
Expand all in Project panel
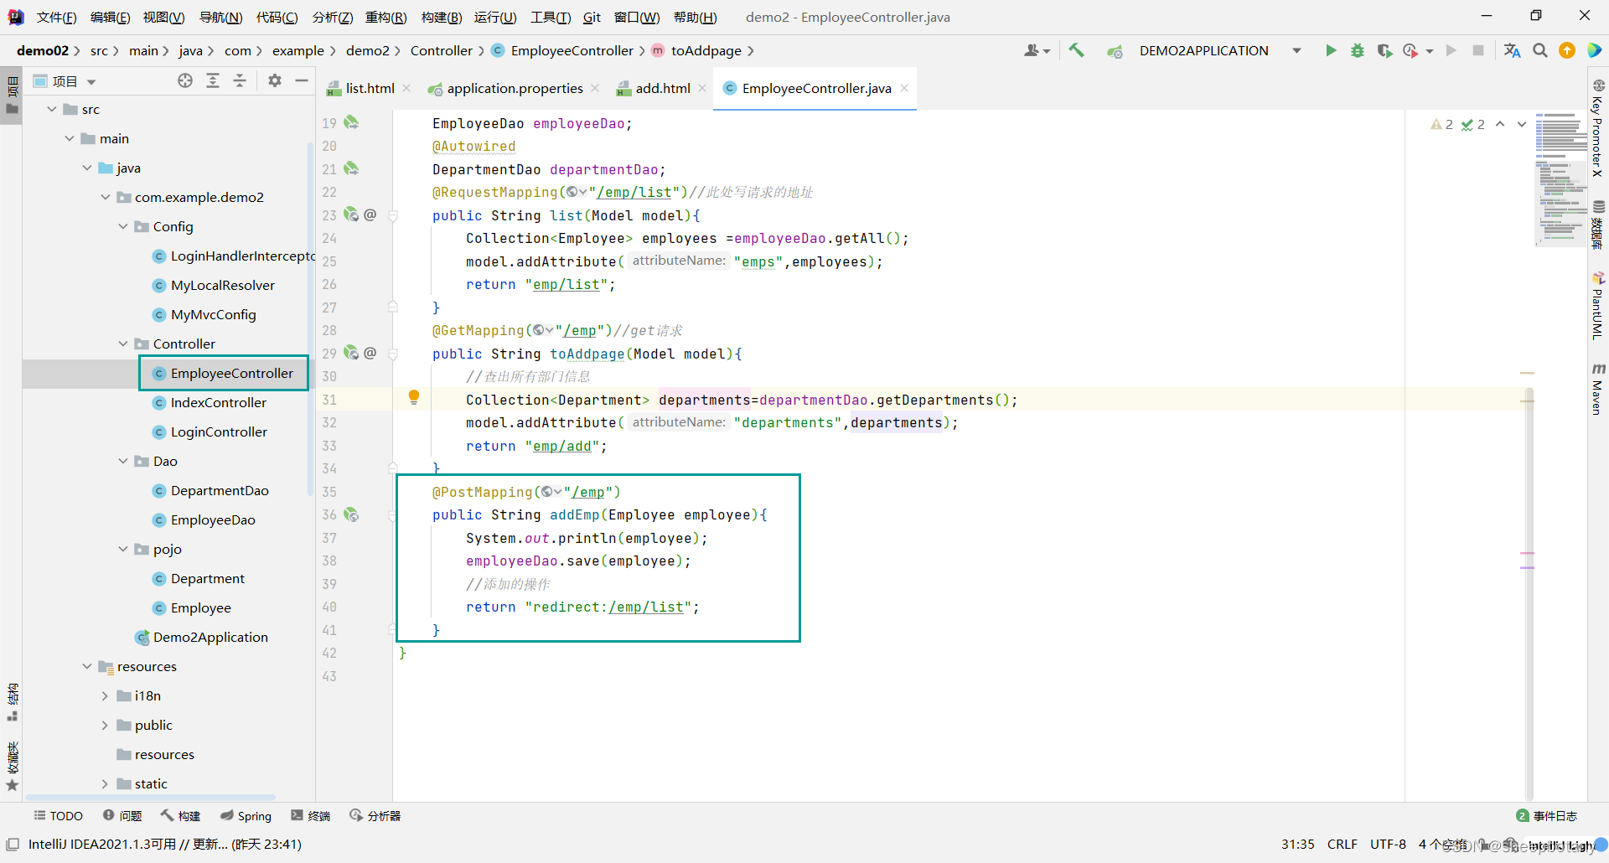pos(213,80)
